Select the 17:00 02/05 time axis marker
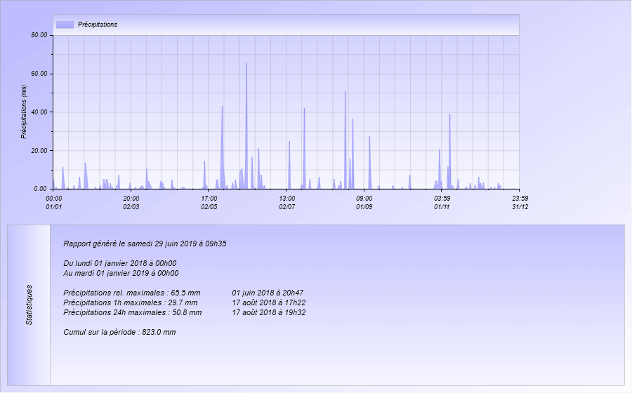Screen dimensions: 632x393 209,202
